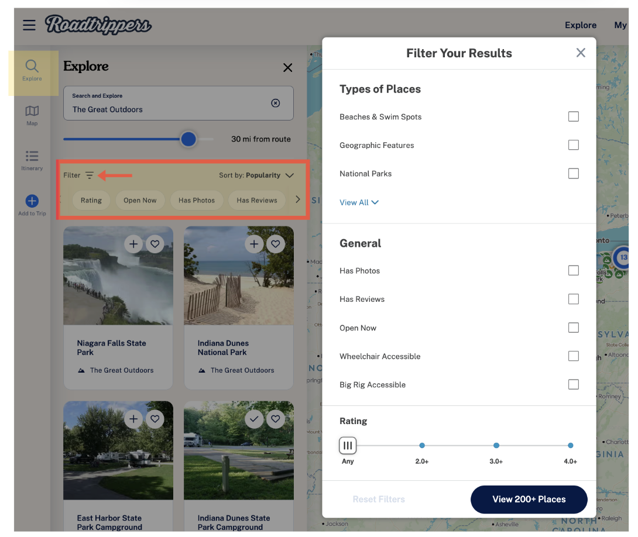Open East Harbor State Park Campground title
638x537 pixels.
(109, 522)
